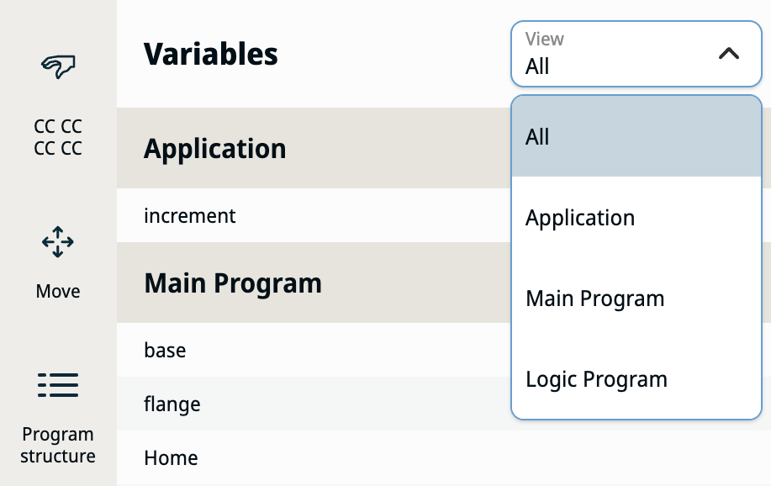Click the 'Variables' panel title
The width and height of the screenshot is (771, 486).
coord(211,54)
